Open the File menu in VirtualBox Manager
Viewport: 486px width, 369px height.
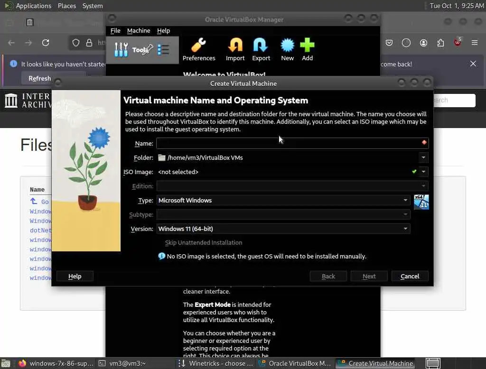(115, 31)
